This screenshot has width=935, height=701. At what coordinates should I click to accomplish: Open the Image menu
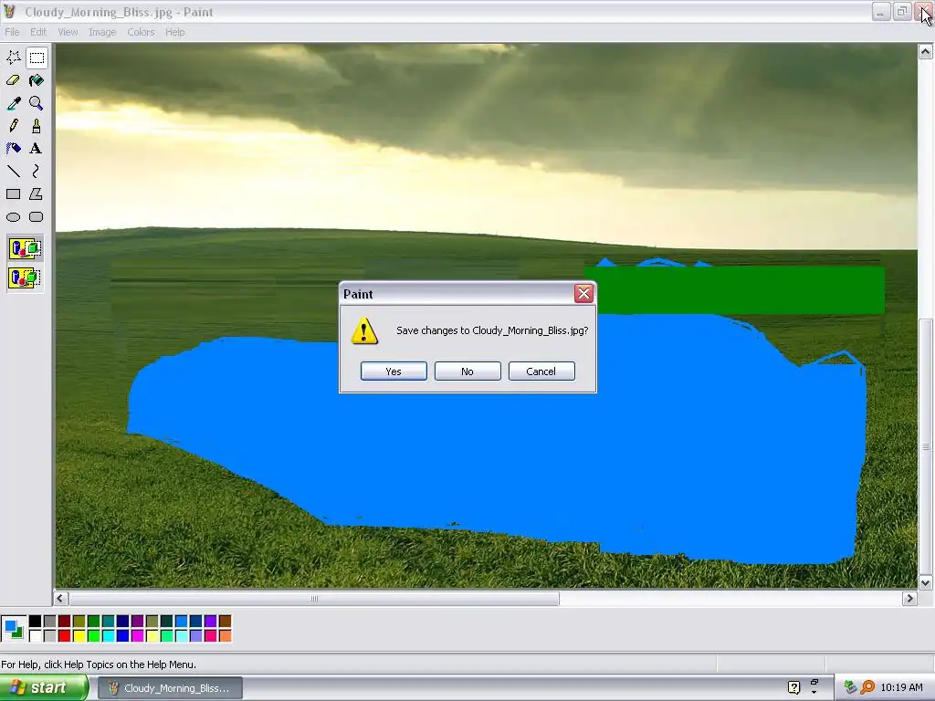[x=102, y=32]
